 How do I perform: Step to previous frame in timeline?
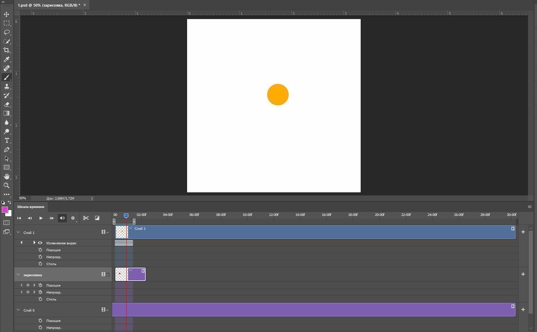[x=30, y=218]
